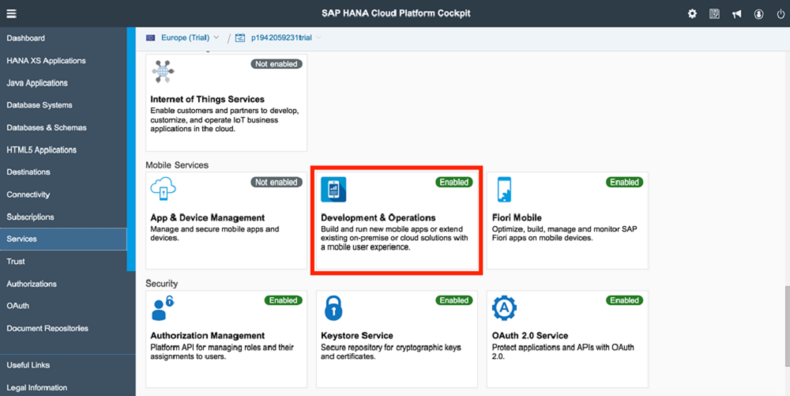The width and height of the screenshot is (790, 396).
Task: Open the App & Device Management tile
Action: (x=226, y=221)
